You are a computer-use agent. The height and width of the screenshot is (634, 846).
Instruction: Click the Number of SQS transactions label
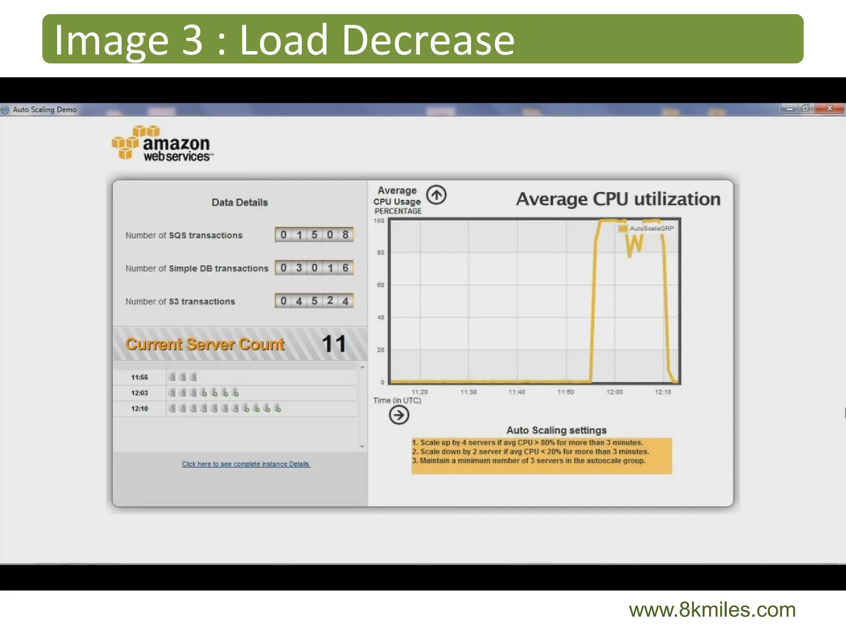[x=184, y=235]
